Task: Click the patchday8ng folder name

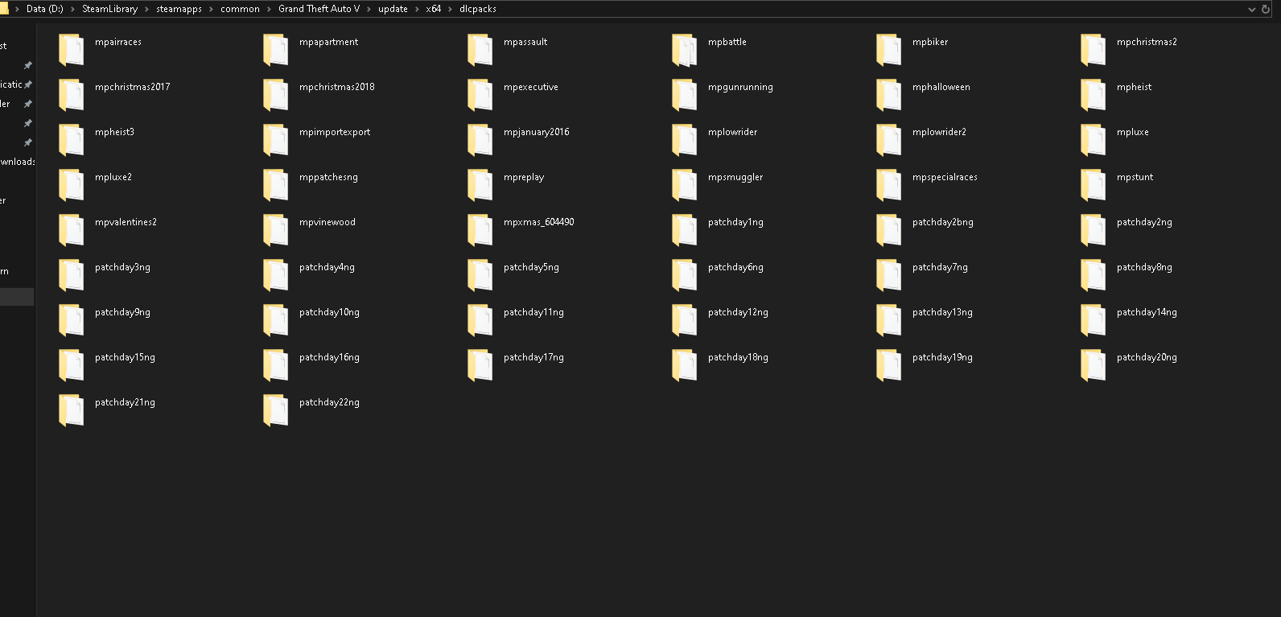Action: (1144, 267)
